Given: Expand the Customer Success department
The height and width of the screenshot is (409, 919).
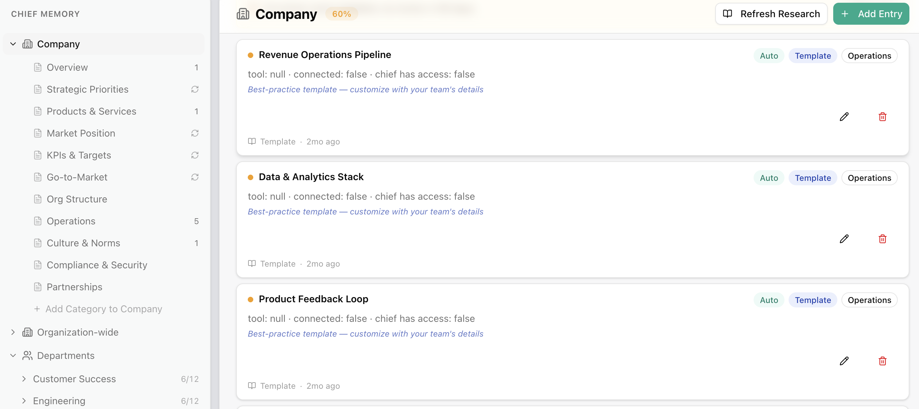Looking at the screenshot, I should 24,379.
